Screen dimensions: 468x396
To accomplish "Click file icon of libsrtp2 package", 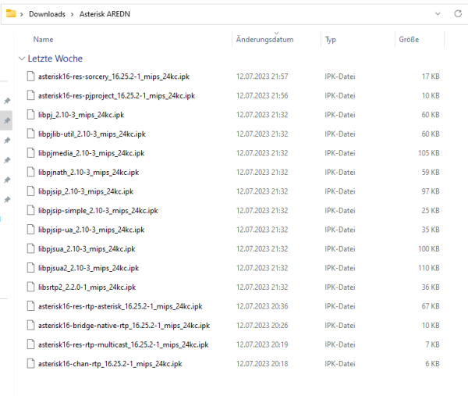I will (30, 287).
